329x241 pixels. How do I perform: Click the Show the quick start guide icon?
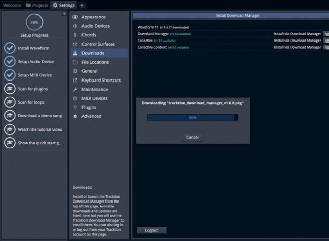10,143
